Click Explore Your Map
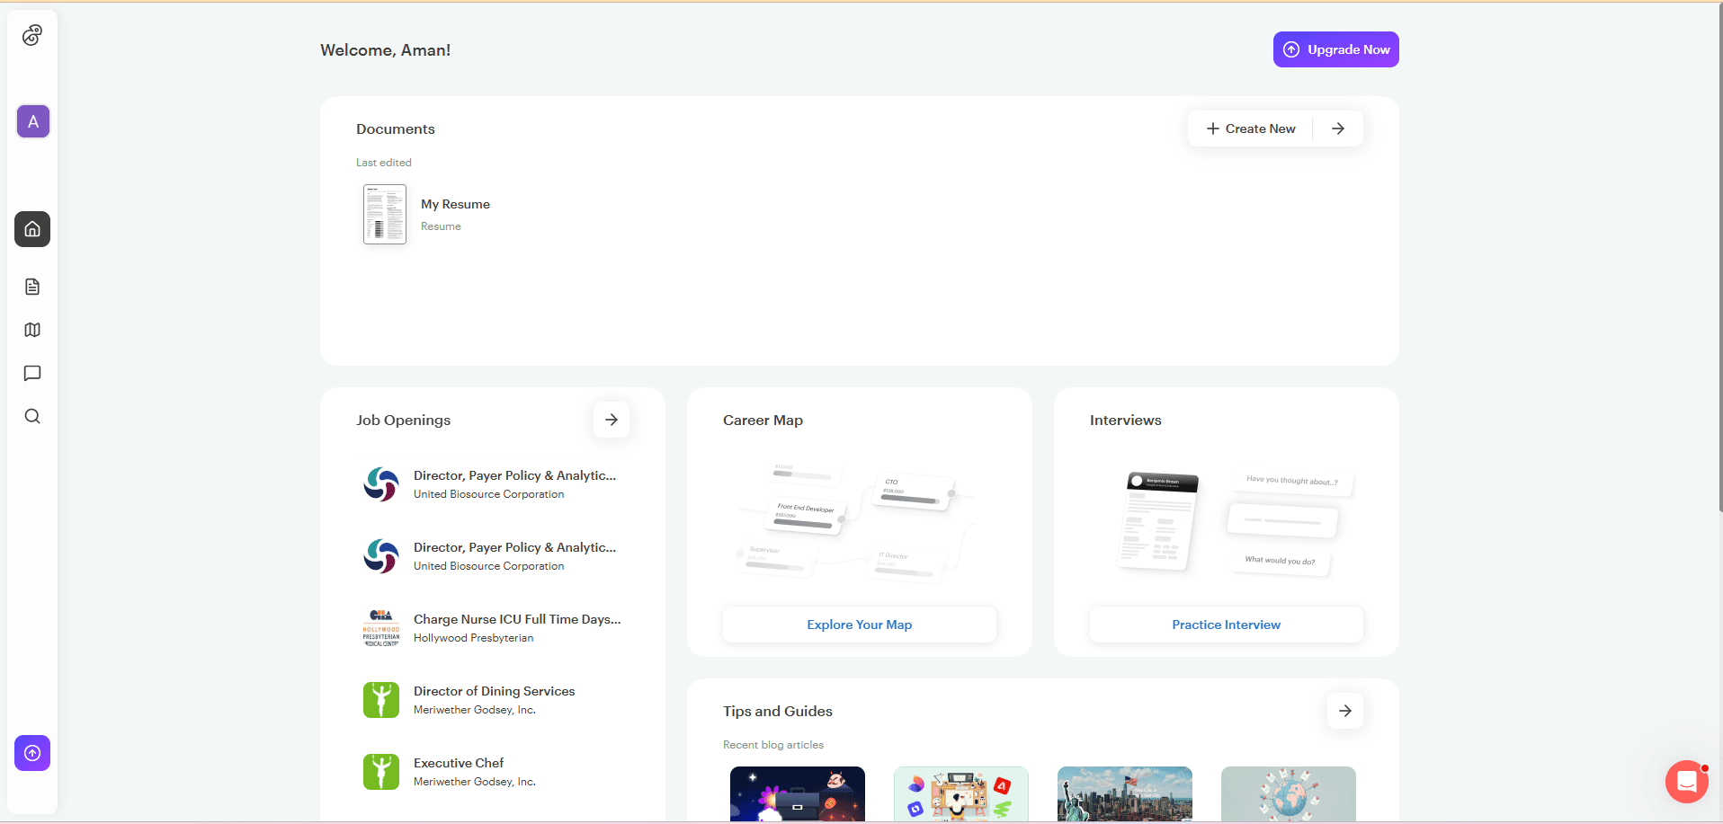This screenshot has height=824, width=1723. [859, 624]
